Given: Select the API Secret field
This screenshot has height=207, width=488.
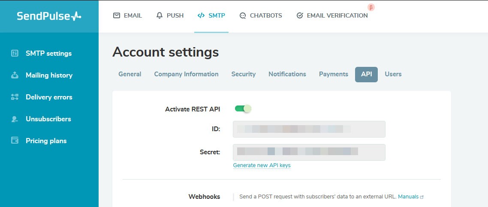Looking at the screenshot, I should pos(309,152).
